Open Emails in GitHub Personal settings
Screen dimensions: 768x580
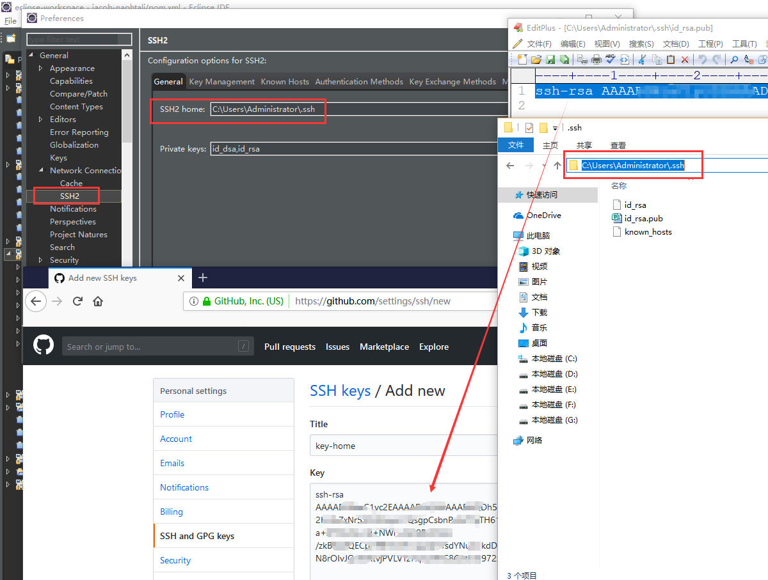pyautogui.click(x=172, y=463)
